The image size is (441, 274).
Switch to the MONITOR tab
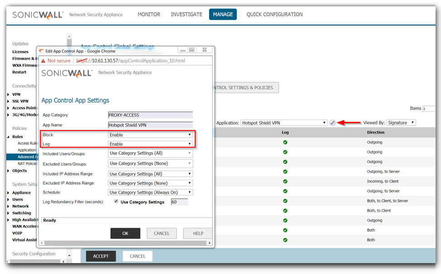[149, 14]
